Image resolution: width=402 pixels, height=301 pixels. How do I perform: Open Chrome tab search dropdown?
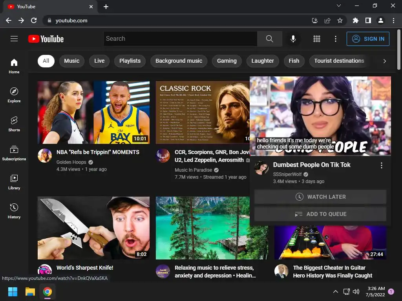click(x=339, y=5)
